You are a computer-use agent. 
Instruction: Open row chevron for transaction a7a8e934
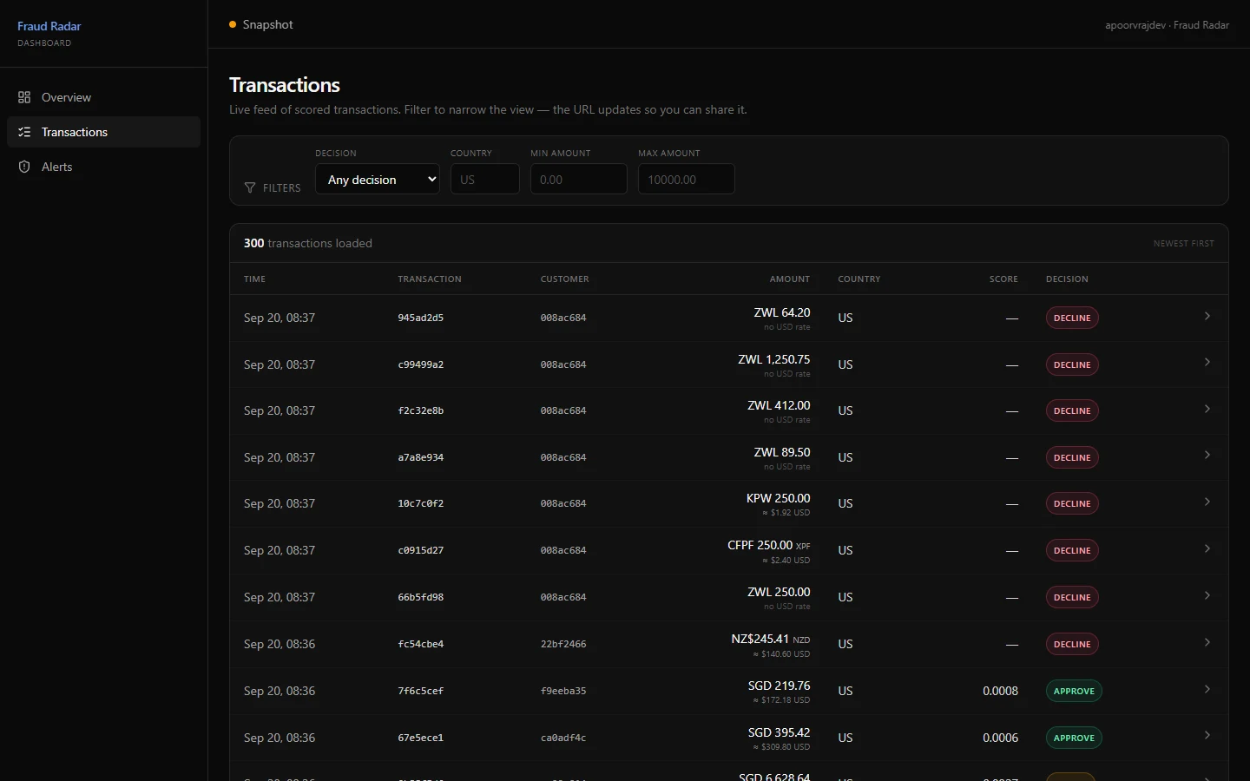click(x=1207, y=456)
